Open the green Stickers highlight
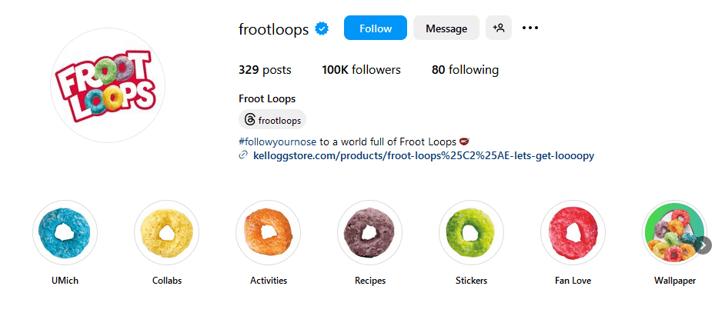Screen dimensions: 725x316 pyautogui.click(x=471, y=233)
